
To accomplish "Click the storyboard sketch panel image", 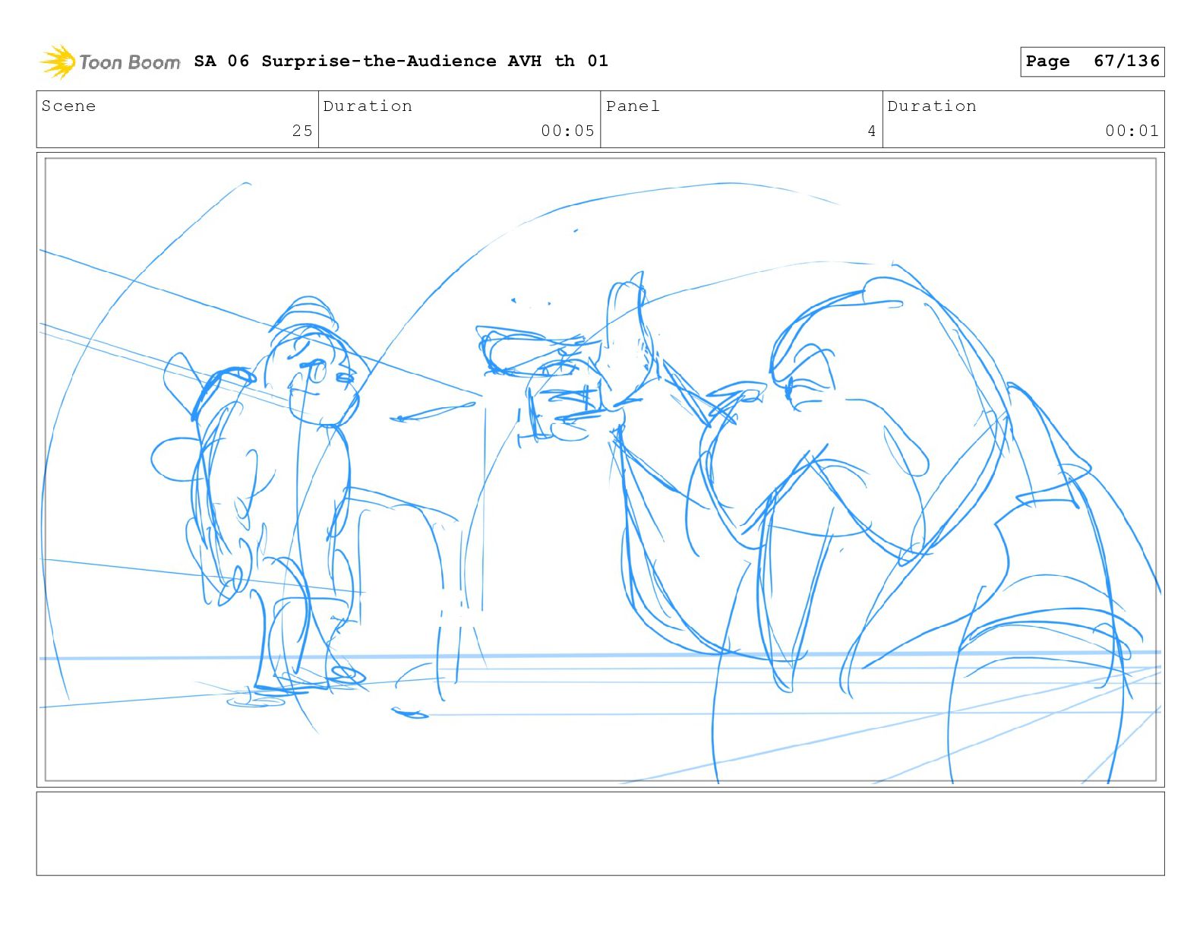I will click(600, 470).
